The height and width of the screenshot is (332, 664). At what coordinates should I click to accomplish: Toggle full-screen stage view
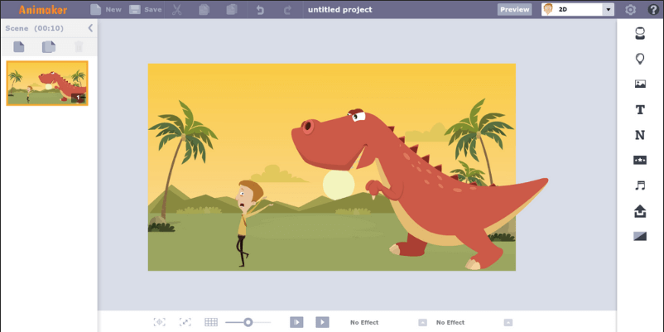(185, 322)
